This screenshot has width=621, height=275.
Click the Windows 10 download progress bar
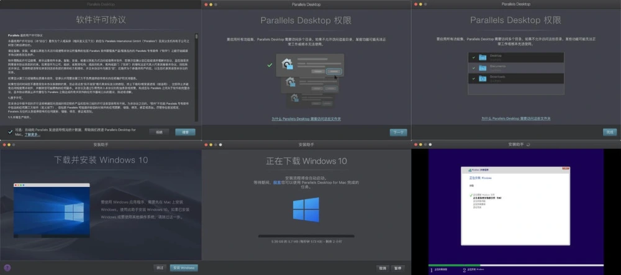click(x=306, y=237)
